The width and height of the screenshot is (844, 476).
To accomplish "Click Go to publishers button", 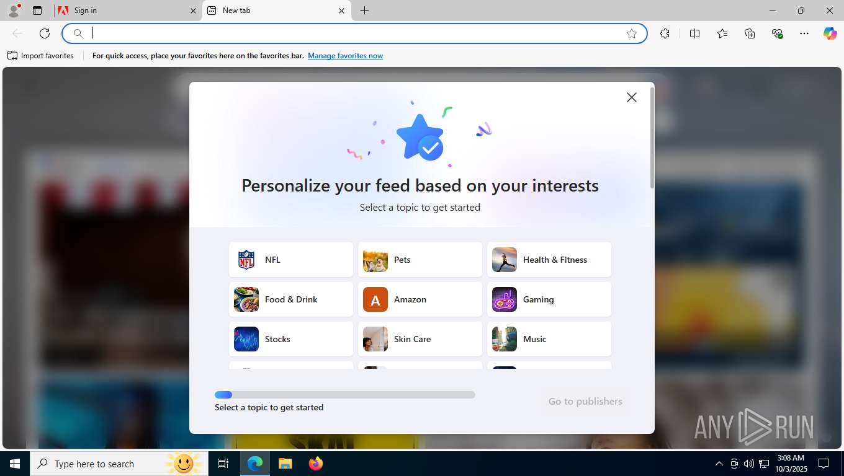I will point(585,402).
